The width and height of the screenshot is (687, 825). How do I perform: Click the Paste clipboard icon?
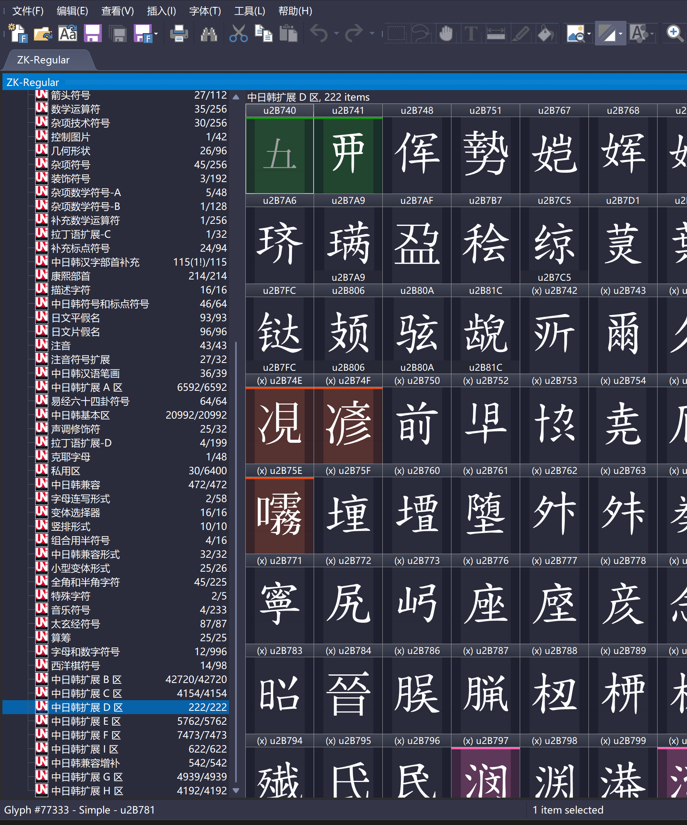click(x=288, y=34)
